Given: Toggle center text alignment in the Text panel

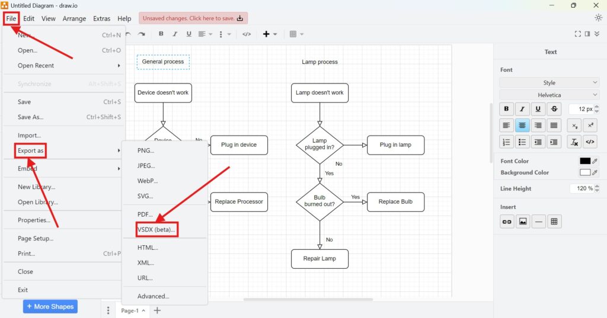Looking at the screenshot, I should tap(522, 126).
